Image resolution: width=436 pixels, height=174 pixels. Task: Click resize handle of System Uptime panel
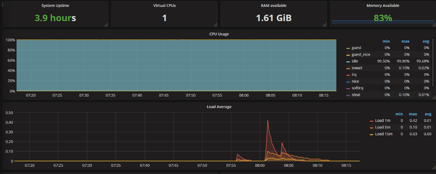pyautogui.click(x=106, y=25)
